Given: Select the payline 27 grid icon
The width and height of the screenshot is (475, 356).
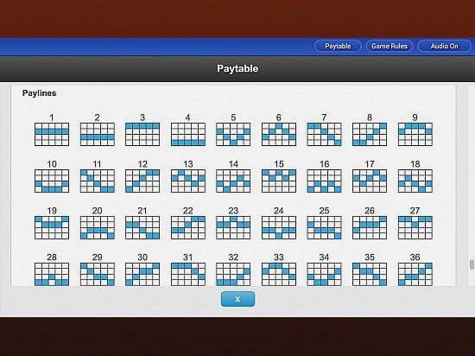Looking at the screenshot, I should [415, 227].
